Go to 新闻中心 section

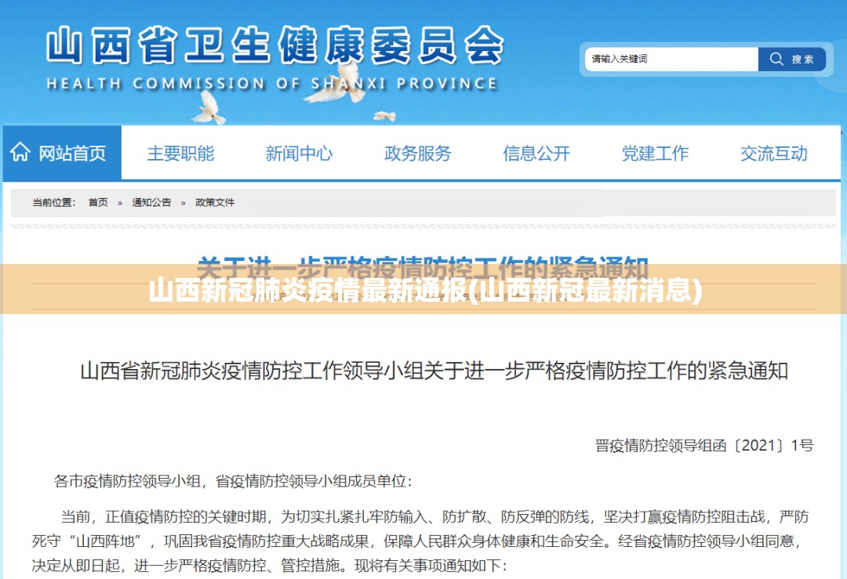click(x=299, y=154)
